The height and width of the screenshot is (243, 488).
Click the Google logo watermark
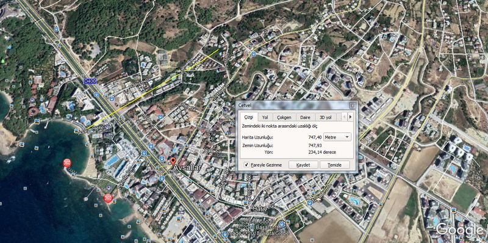point(461,230)
